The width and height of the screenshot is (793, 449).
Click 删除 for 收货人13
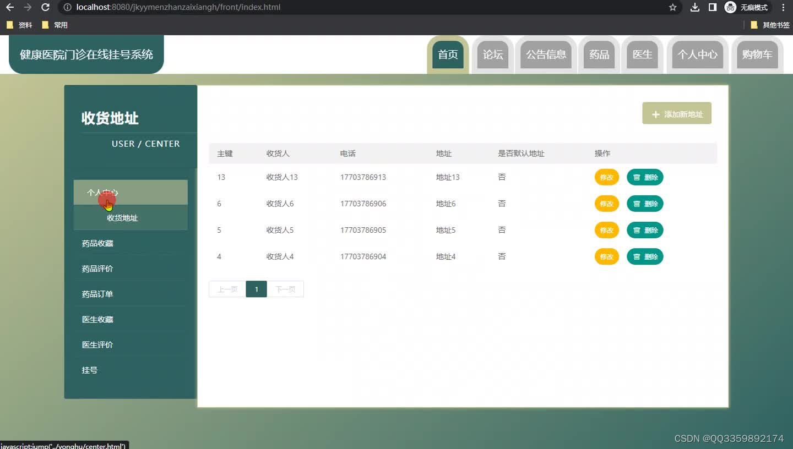point(645,177)
